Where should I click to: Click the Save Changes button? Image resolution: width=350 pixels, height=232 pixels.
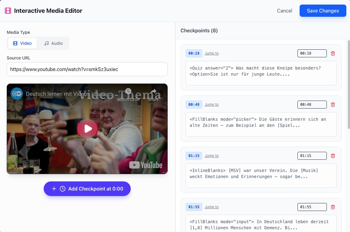pos(323,11)
